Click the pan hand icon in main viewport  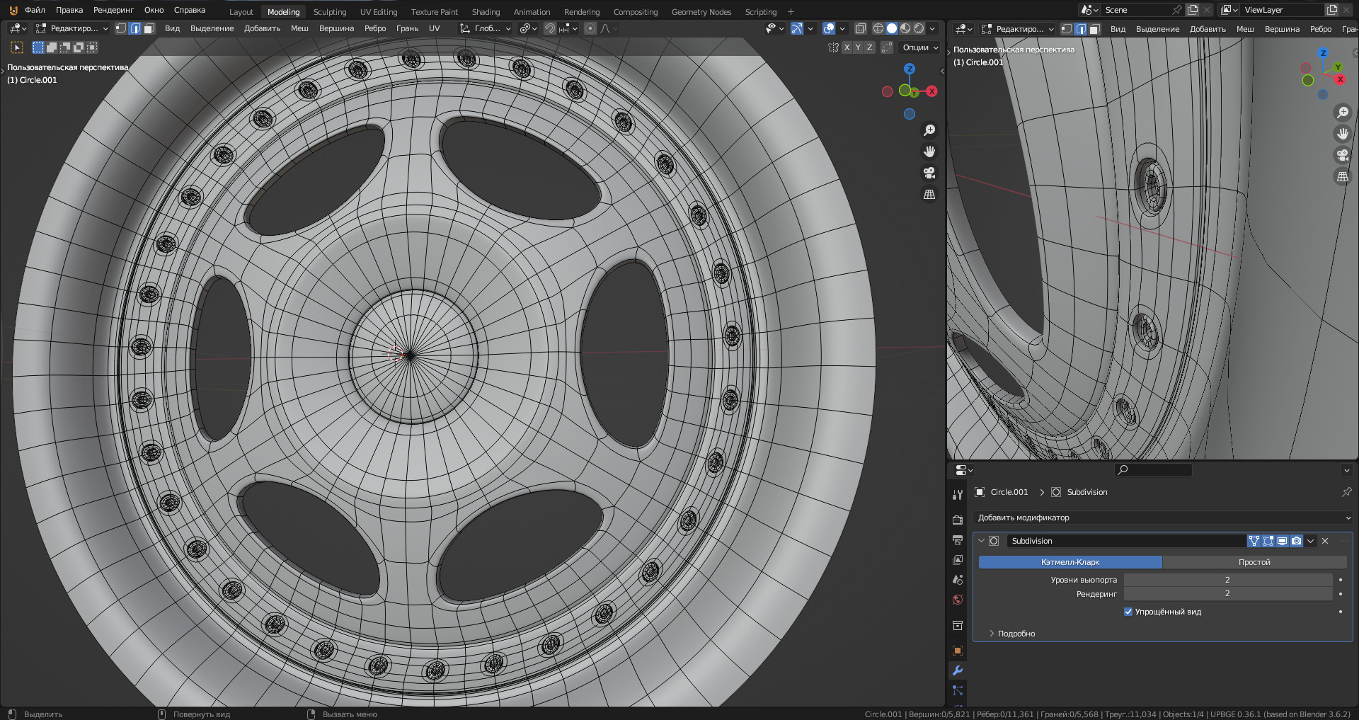tap(929, 152)
